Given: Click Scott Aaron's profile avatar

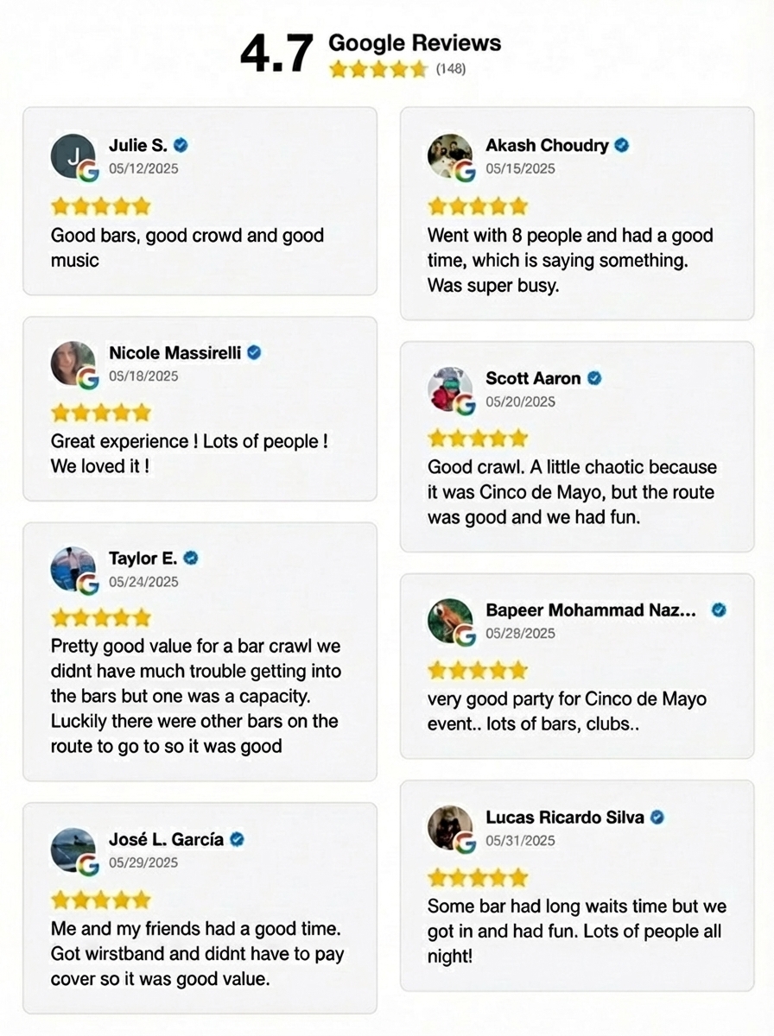Looking at the screenshot, I should (450, 388).
